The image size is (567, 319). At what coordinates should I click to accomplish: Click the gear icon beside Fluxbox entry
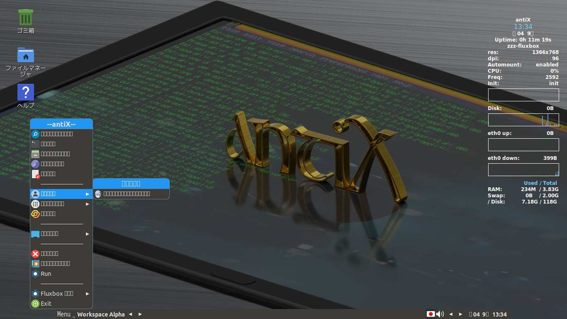point(35,293)
